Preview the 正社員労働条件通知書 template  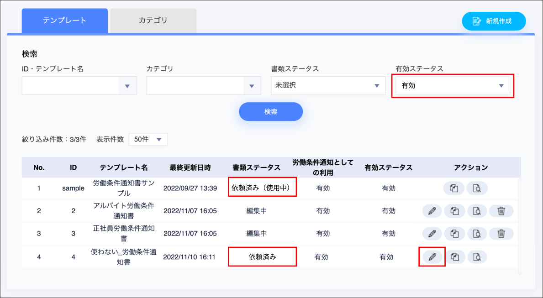point(477,234)
